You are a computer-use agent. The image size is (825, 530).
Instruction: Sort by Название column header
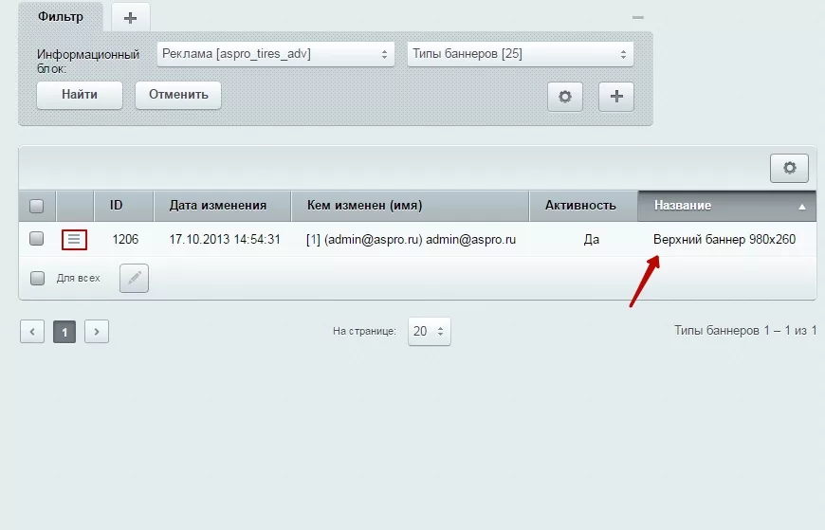[x=726, y=205]
